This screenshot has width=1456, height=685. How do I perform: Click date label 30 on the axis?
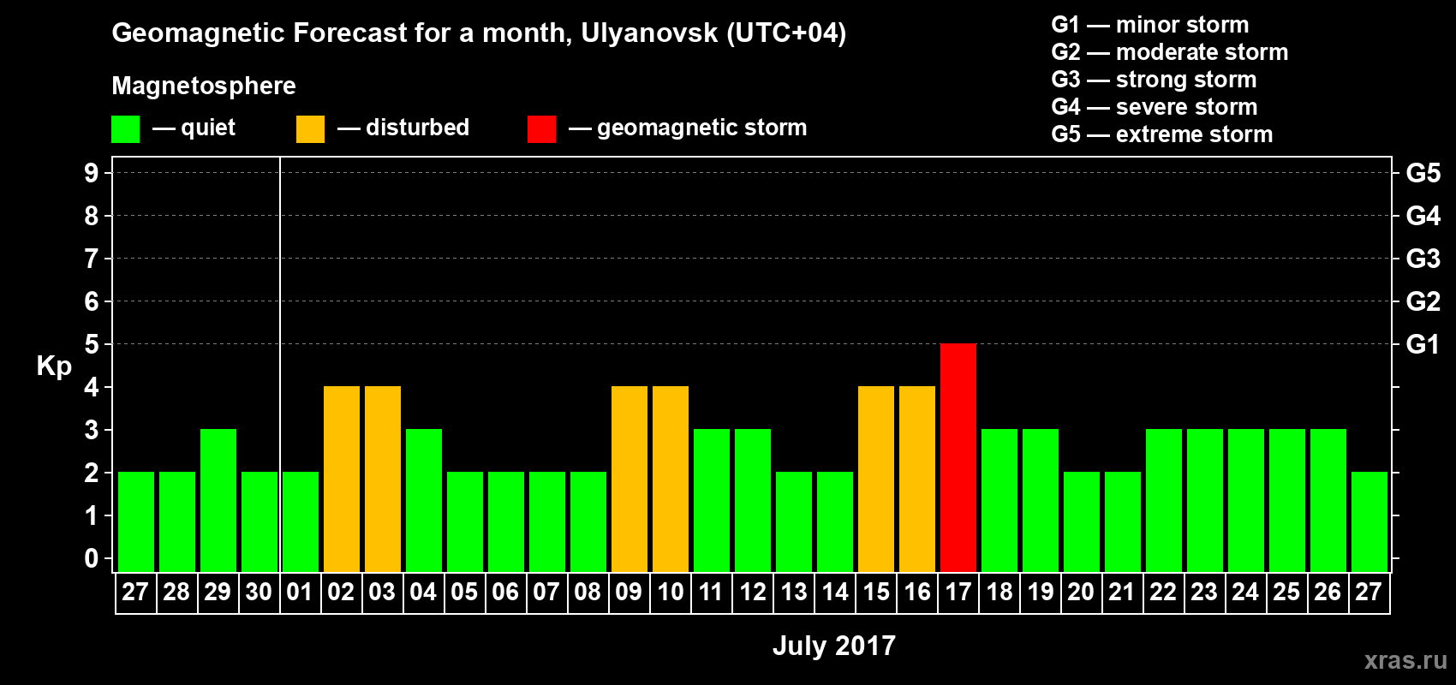point(259,593)
